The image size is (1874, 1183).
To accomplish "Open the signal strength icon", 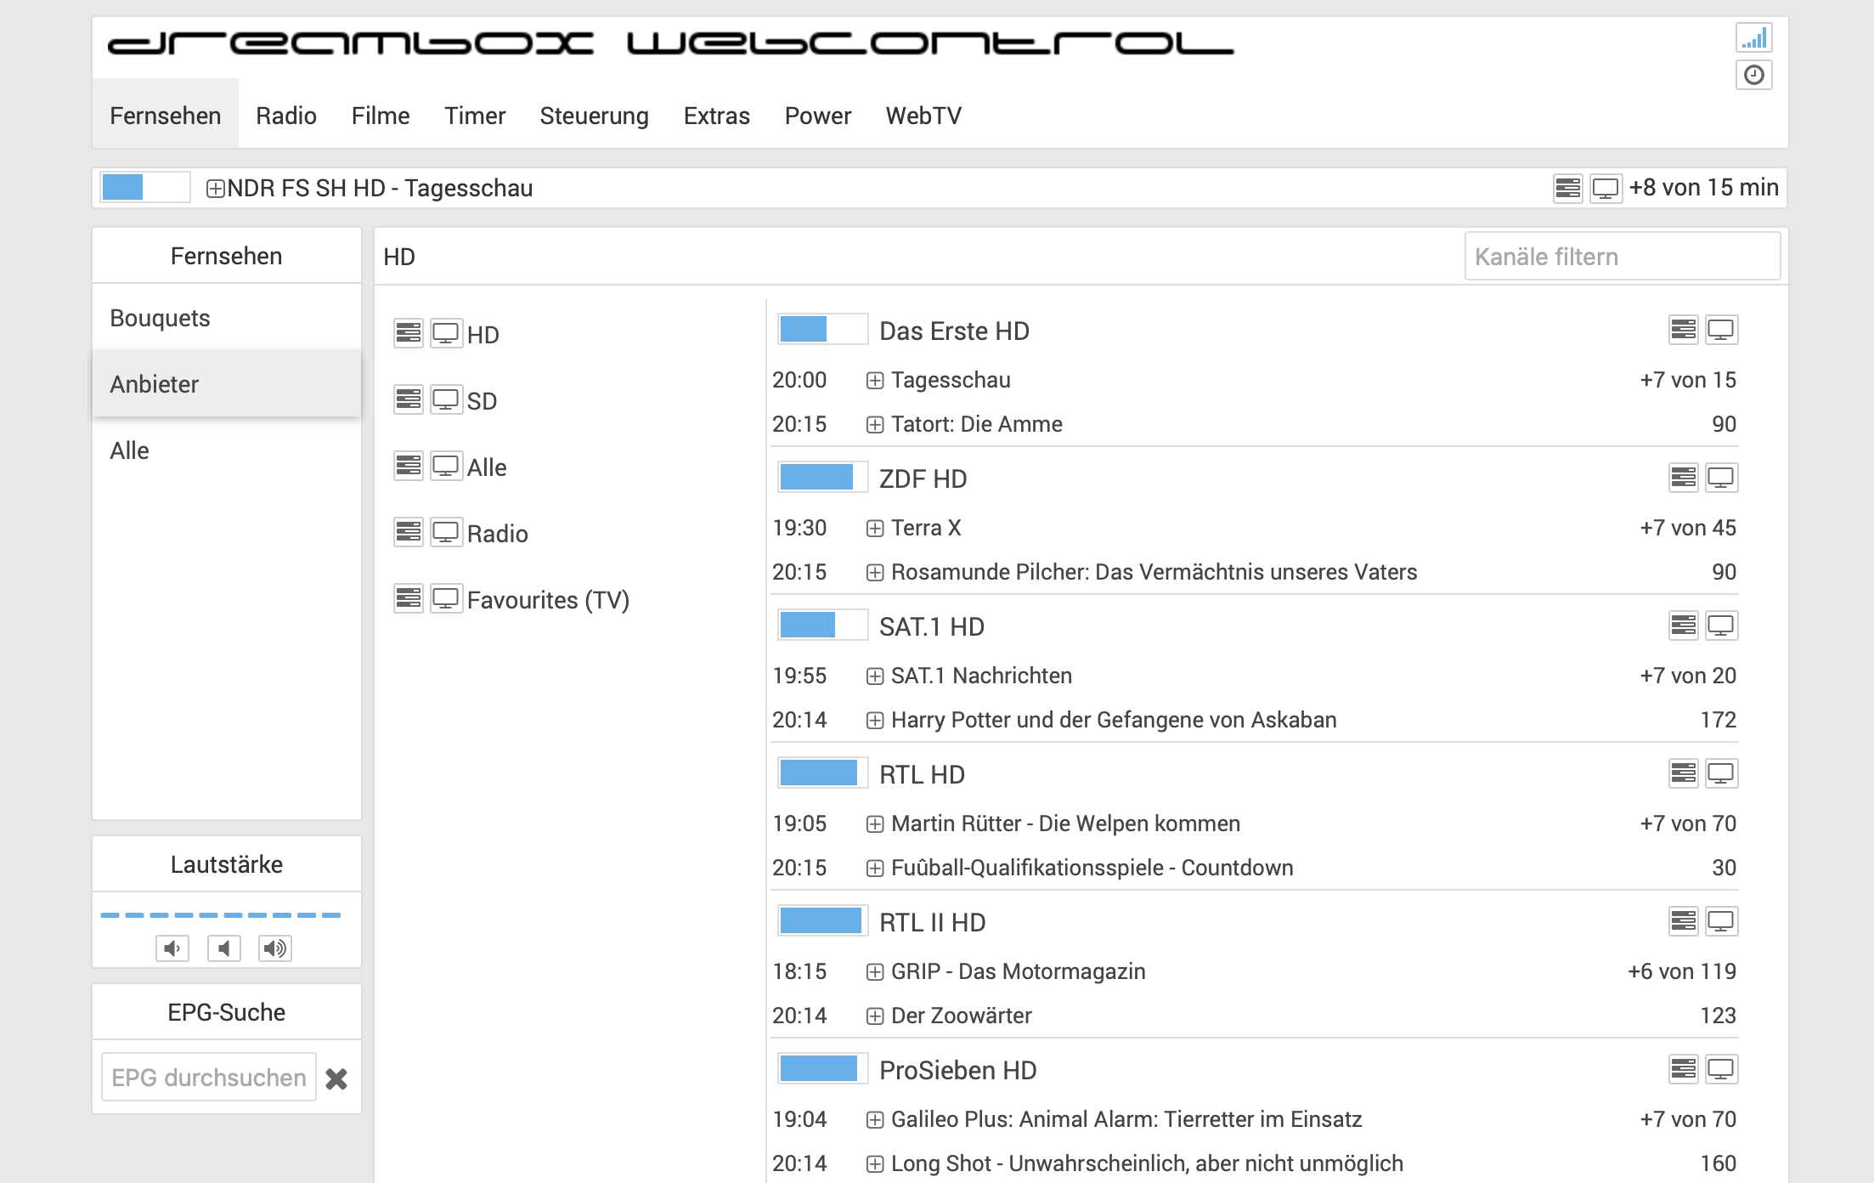I will [x=1753, y=38].
